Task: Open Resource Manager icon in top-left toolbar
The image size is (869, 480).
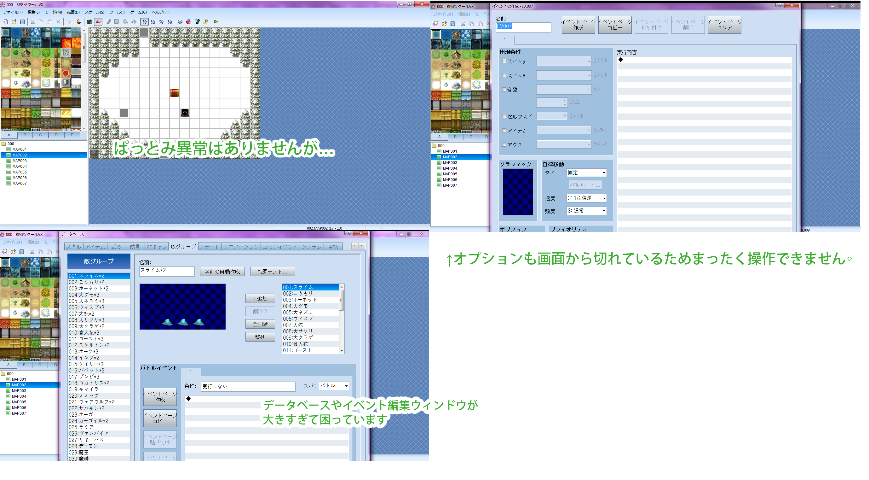Action: pyautogui.click(x=188, y=22)
